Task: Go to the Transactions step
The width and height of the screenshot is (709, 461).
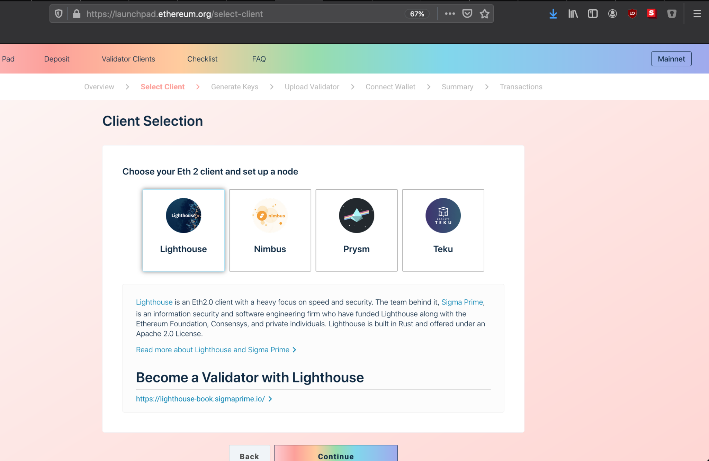Action: (x=521, y=87)
